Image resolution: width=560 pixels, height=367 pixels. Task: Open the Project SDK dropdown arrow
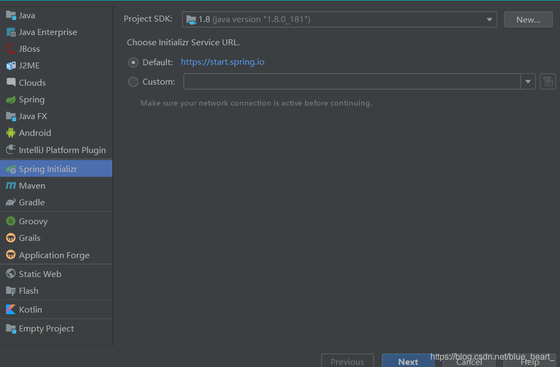(490, 19)
